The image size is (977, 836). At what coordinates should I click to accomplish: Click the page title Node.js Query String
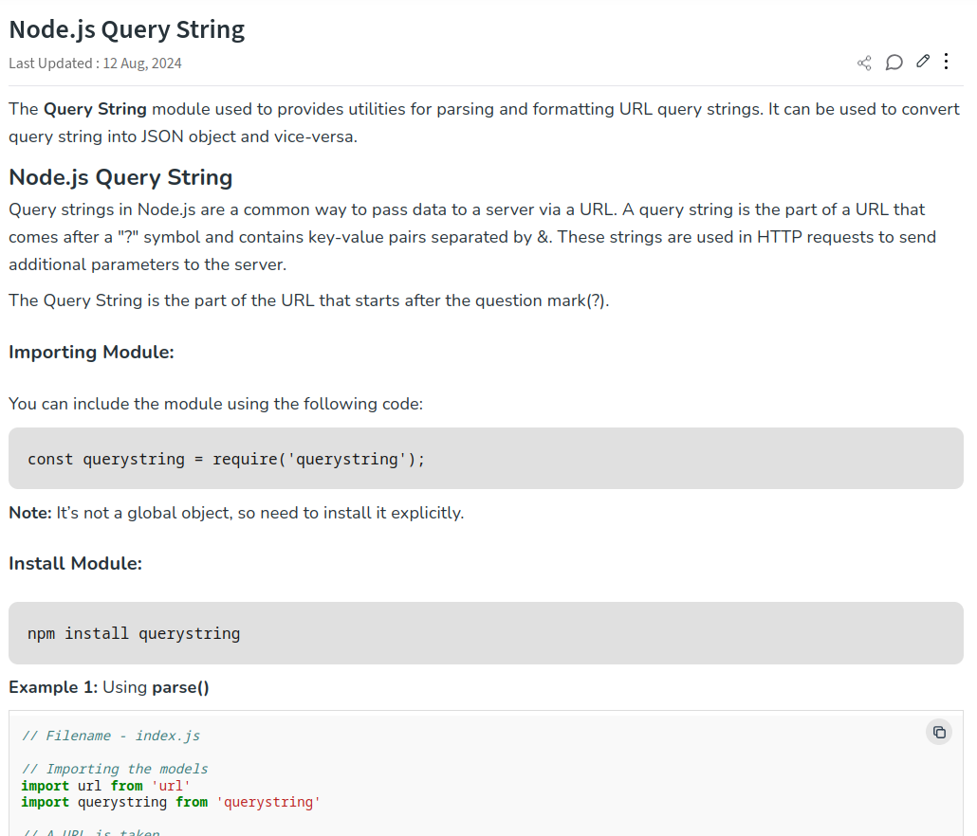127,29
